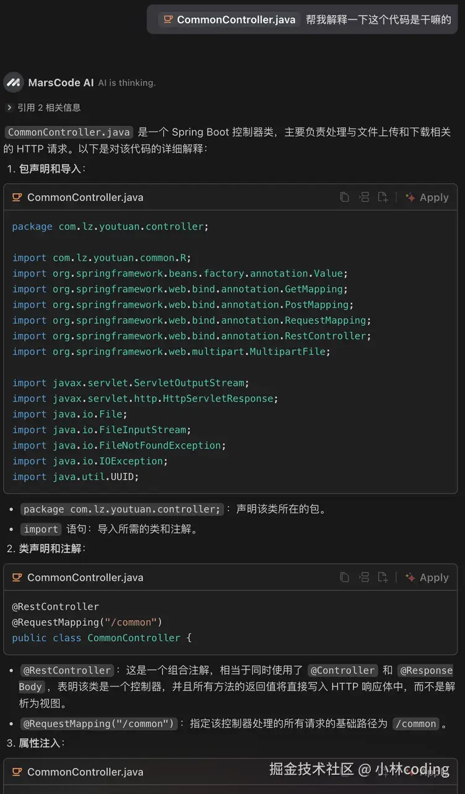Expand the 引用 2 相关信息 references section

tap(43, 107)
